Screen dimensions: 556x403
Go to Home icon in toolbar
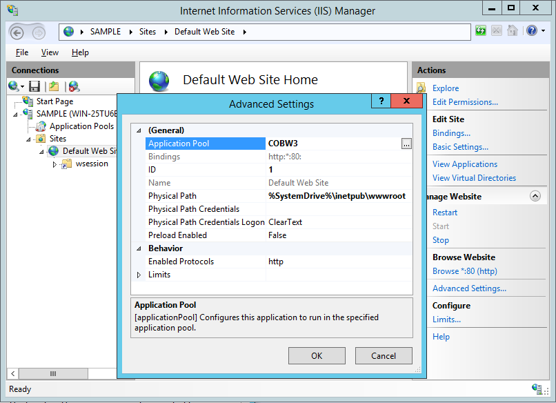[513, 31]
